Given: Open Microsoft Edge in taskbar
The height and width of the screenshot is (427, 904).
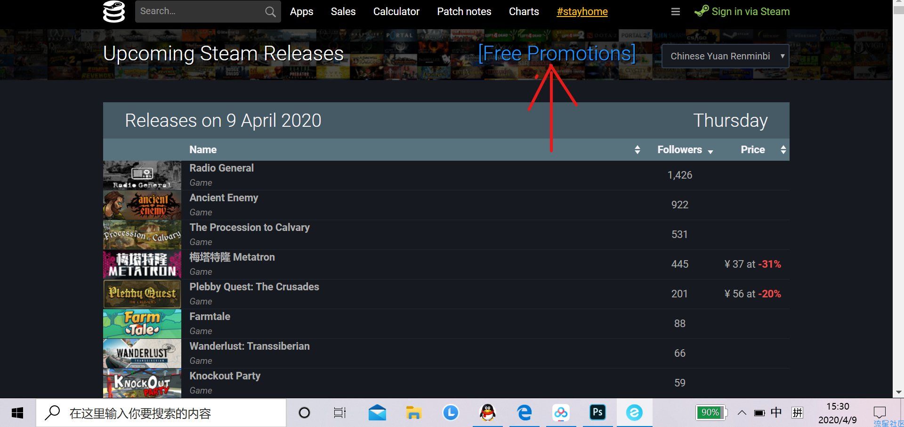Looking at the screenshot, I should (x=524, y=413).
